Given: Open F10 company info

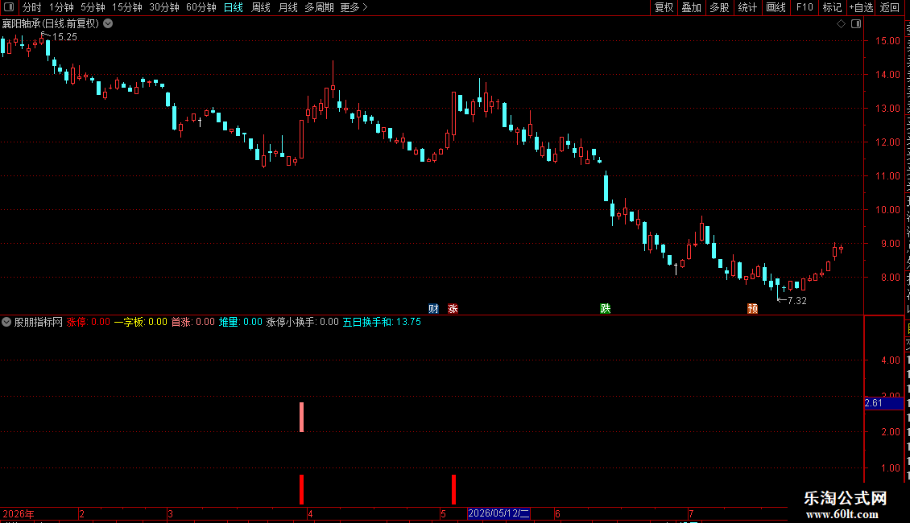Looking at the screenshot, I should point(805,7).
